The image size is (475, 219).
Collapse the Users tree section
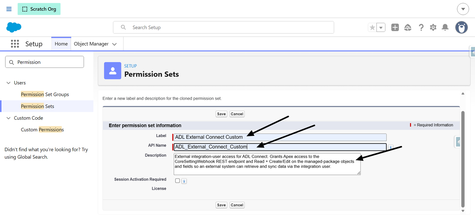click(8, 83)
